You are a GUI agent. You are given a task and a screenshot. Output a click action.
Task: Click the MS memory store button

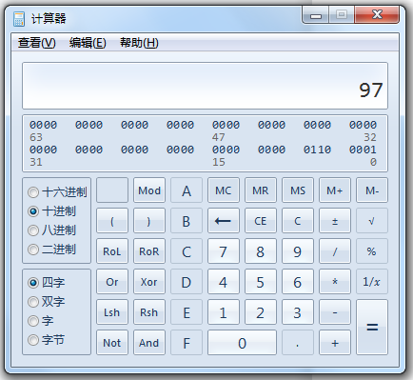click(298, 190)
